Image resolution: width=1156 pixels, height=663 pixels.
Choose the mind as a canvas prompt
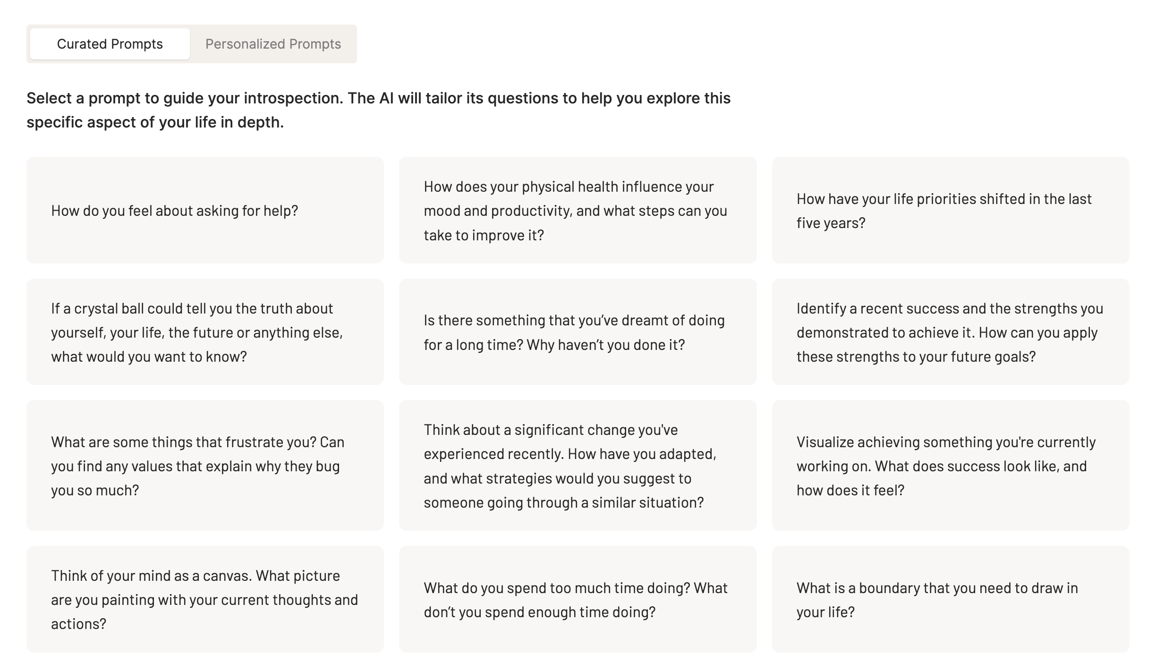click(x=205, y=599)
